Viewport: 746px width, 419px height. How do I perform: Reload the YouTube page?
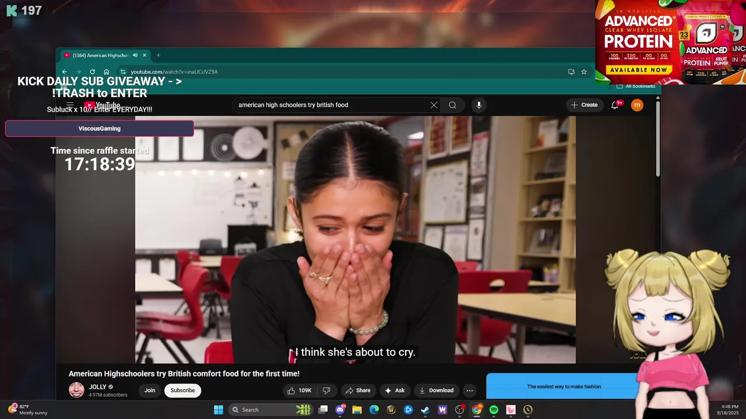92,72
